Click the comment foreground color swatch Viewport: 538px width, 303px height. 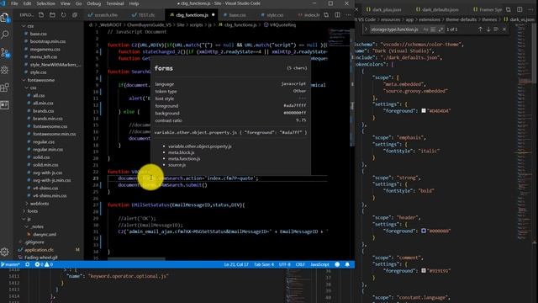pyautogui.click(x=424, y=271)
